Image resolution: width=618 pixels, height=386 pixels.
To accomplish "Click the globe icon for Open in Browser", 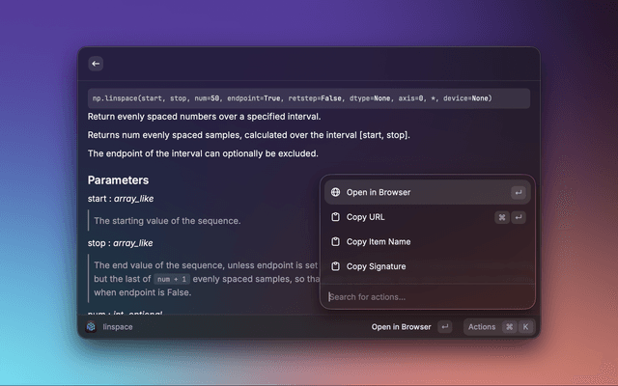I will pyautogui.click(x=335, y=192).
